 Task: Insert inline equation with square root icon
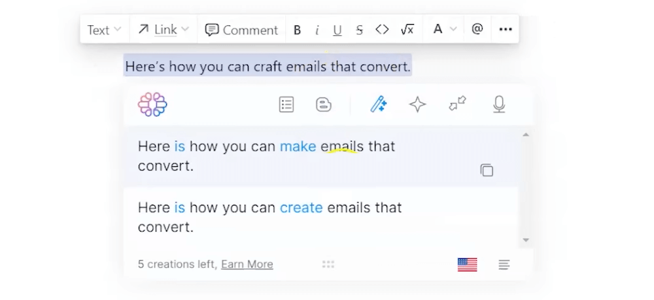point(407,29)
